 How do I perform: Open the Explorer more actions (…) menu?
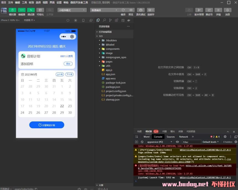[128, 26]
